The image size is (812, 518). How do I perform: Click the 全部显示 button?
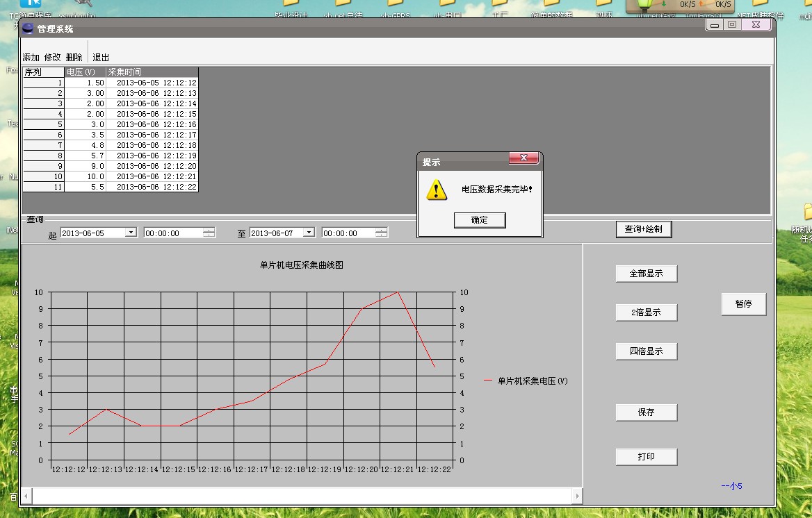click(x=647, y=273)
